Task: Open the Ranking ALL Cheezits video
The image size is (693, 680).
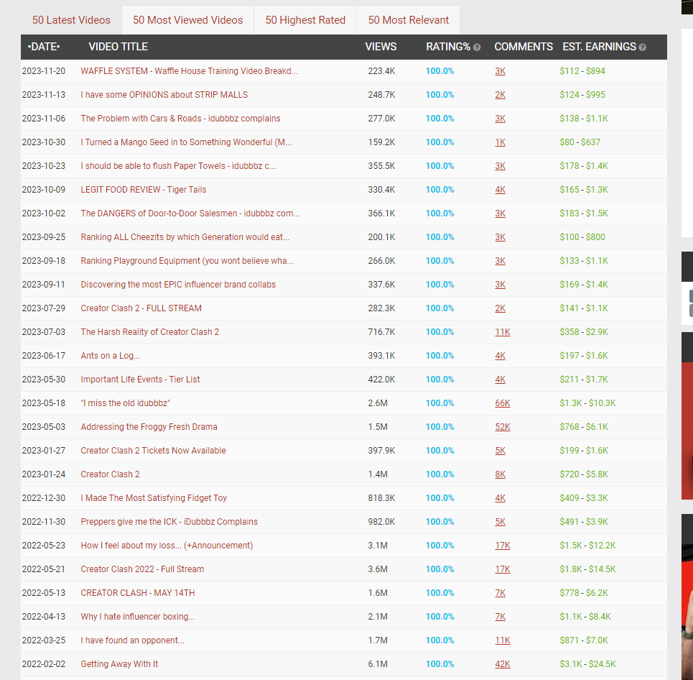Action: [x=185, y=237]
